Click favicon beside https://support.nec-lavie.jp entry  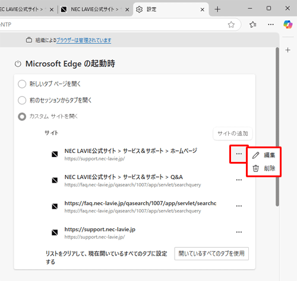(55, 232)
